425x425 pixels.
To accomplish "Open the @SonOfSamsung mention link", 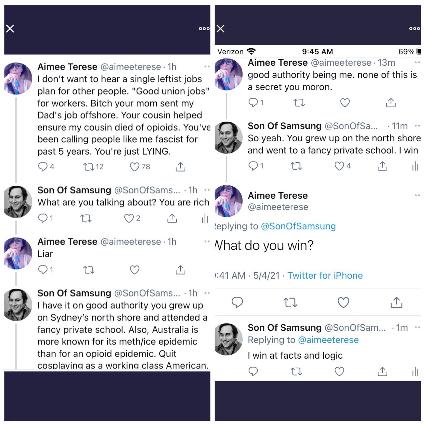I will coord(298,226).
